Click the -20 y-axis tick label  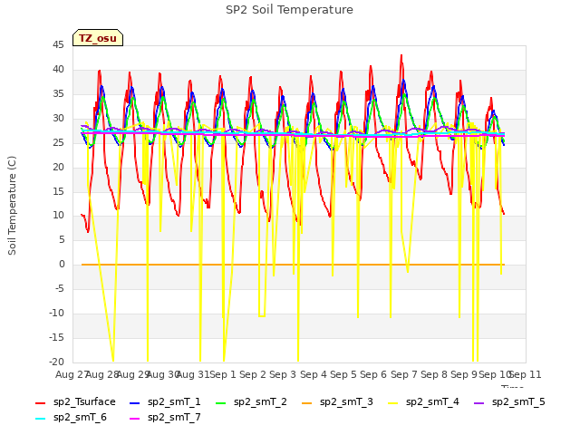coord(56,362)
